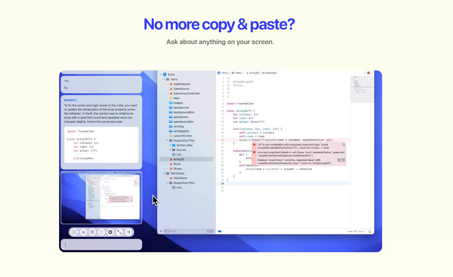Click the chat message input field
453x277 pixels.
tap(101, 244)
